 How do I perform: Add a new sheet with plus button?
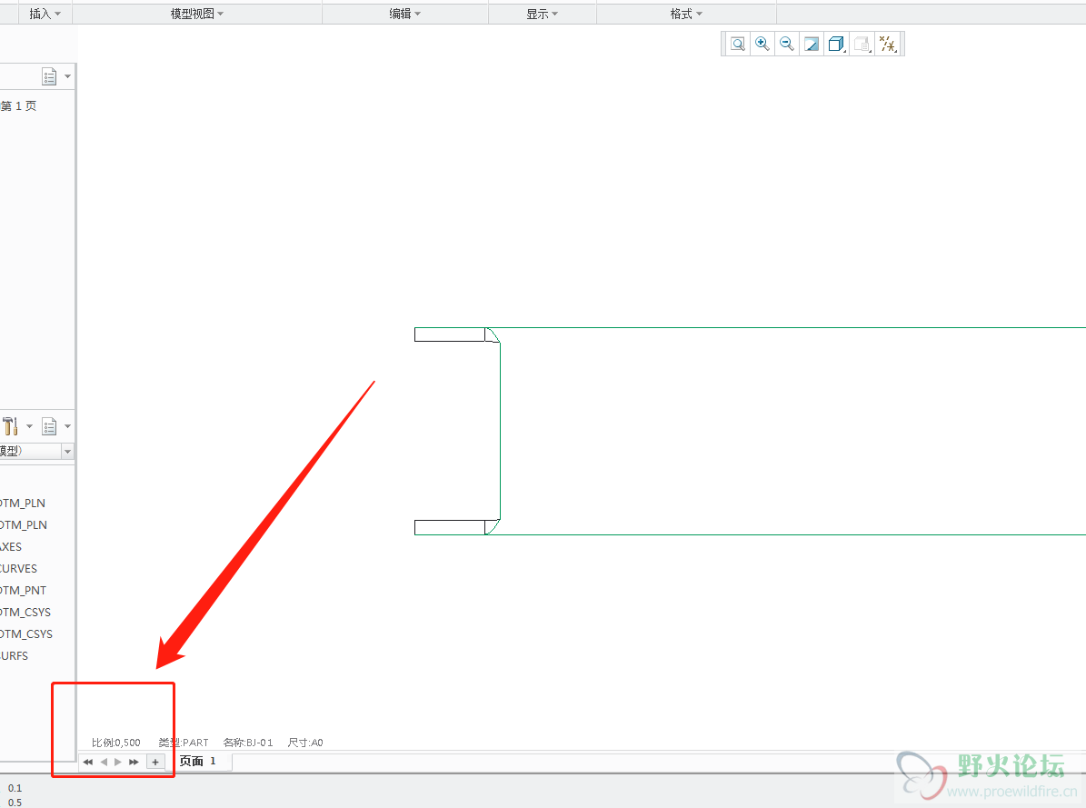tap(155, 762)
